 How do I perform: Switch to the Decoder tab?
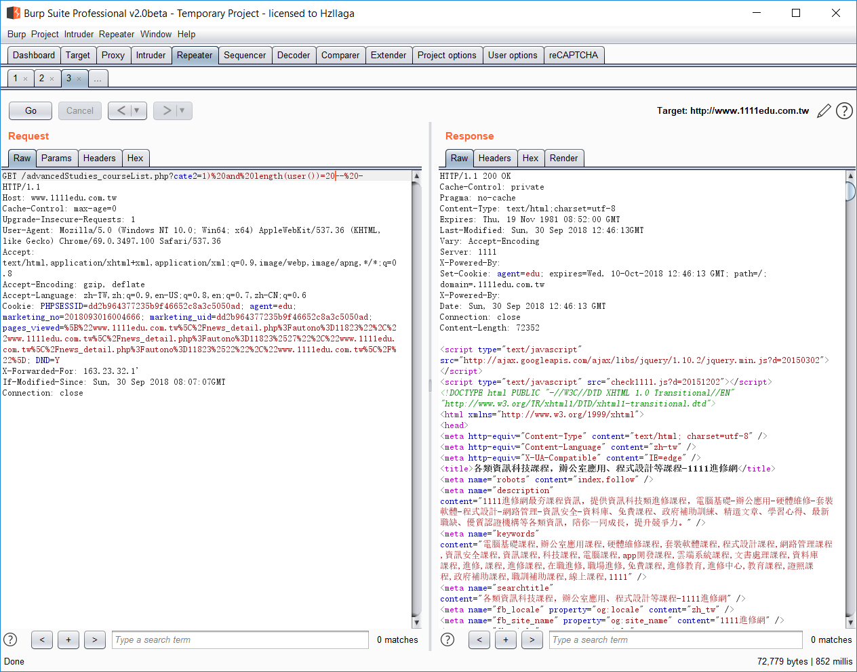(294, 56)
